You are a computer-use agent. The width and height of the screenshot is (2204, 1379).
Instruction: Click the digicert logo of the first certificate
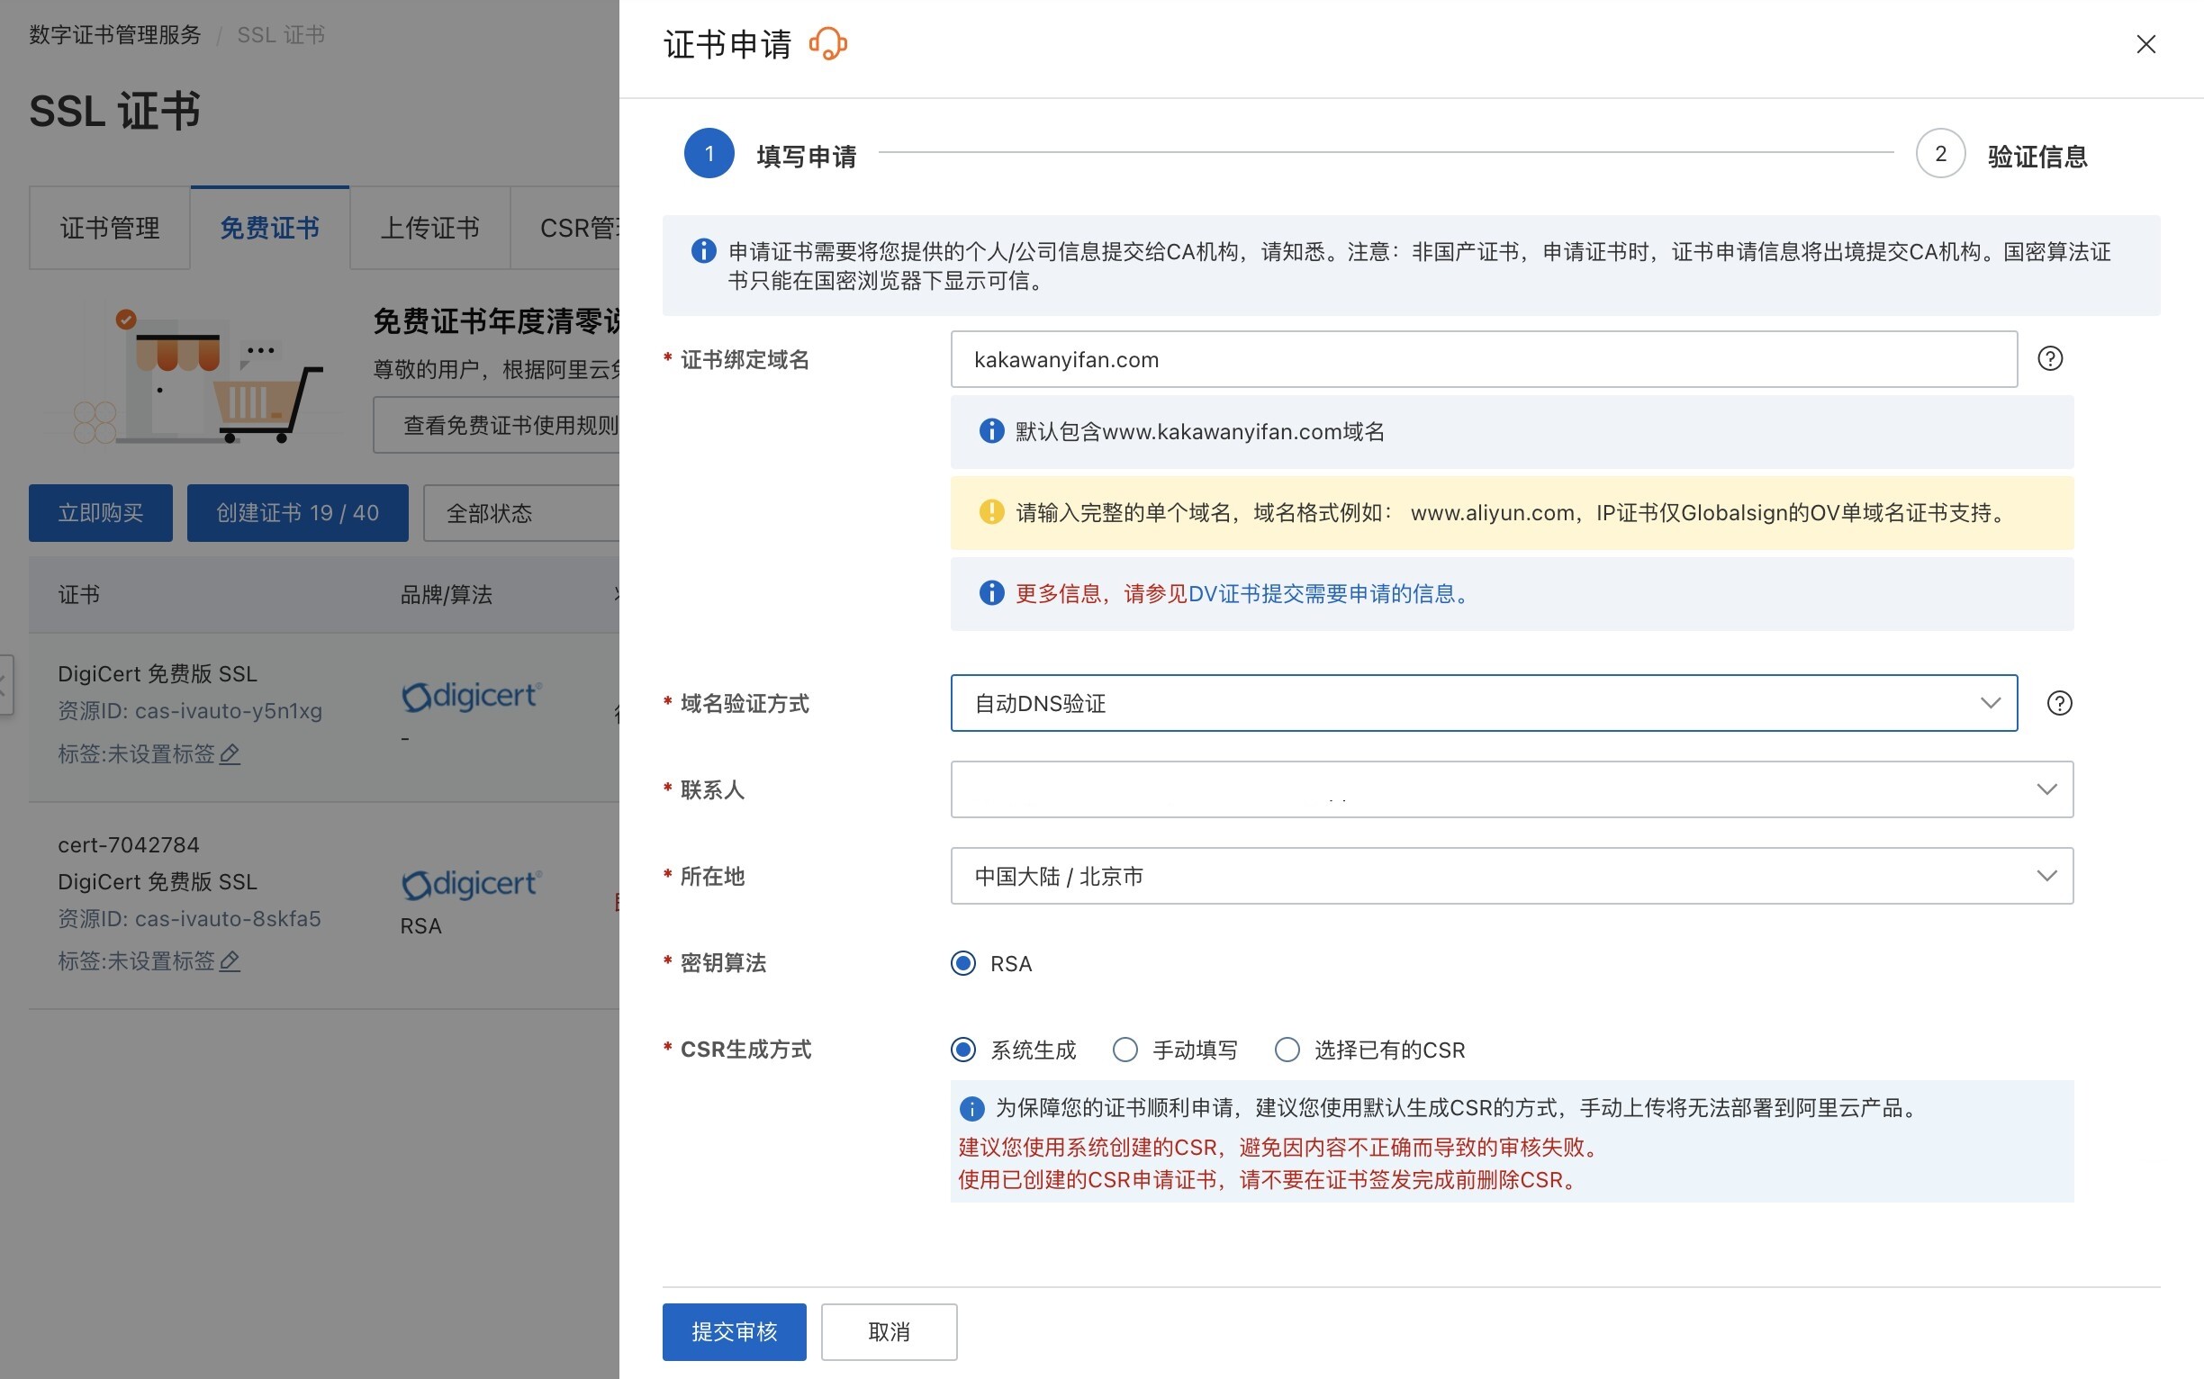[472, 696]
